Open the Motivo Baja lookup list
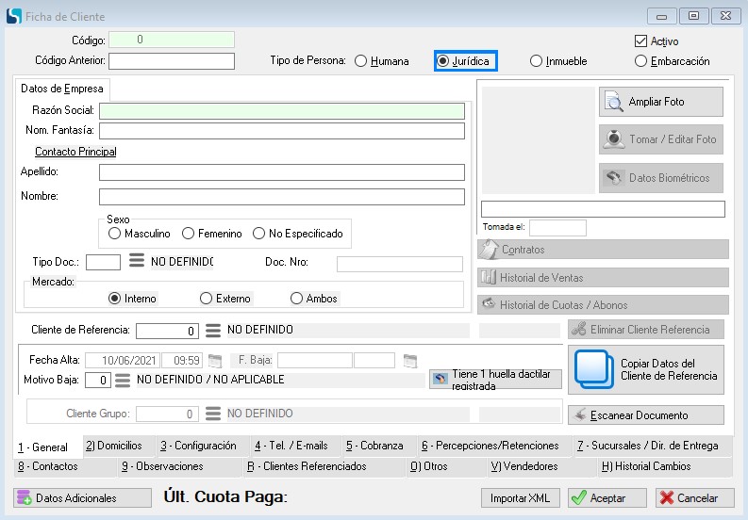Image resolution: width=748 pixels, height=520 pixels. click(x=123, y=381)
